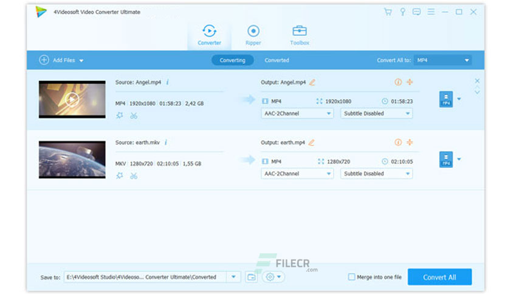Switch to the Converter tab
Screen dimensions: 508x294
tap(209, 35)
